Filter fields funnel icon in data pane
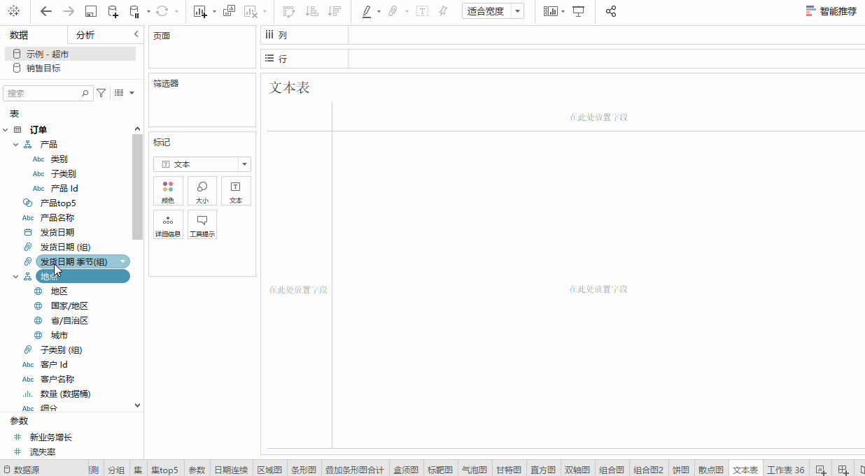 (x=101, y=93)
